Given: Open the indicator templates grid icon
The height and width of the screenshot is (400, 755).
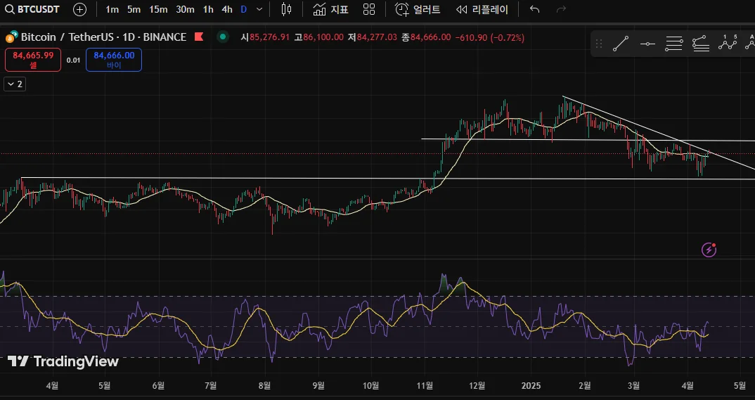Looking at the screenshot, I should [x=369, y=9].
